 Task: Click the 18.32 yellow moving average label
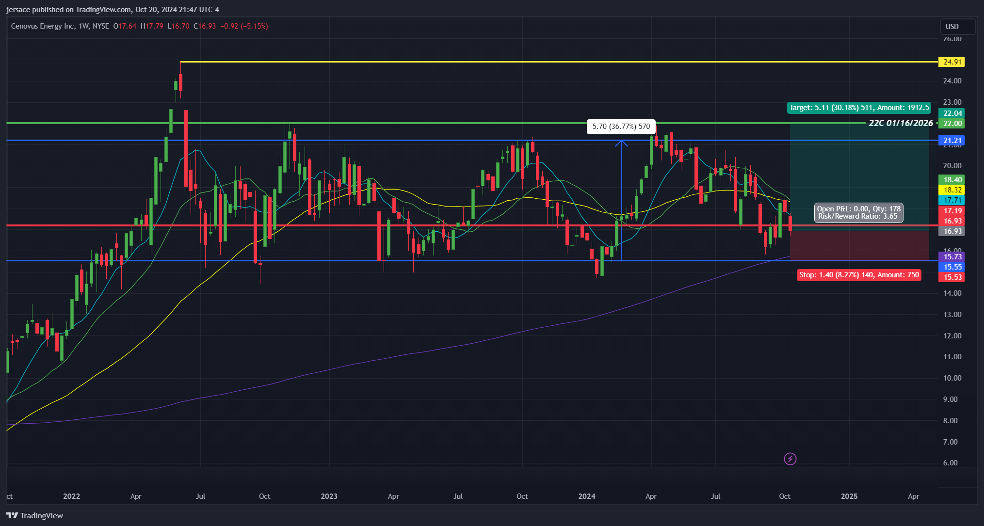pyautogui.click(x=952, y=190)
